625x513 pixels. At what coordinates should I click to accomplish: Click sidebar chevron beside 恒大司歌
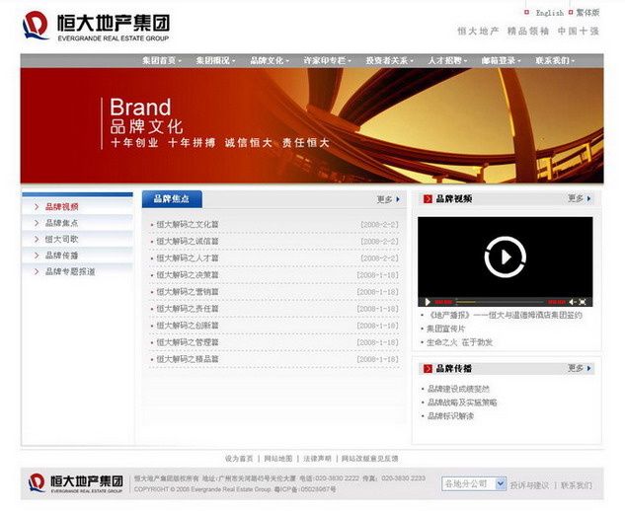click(37, 240)
